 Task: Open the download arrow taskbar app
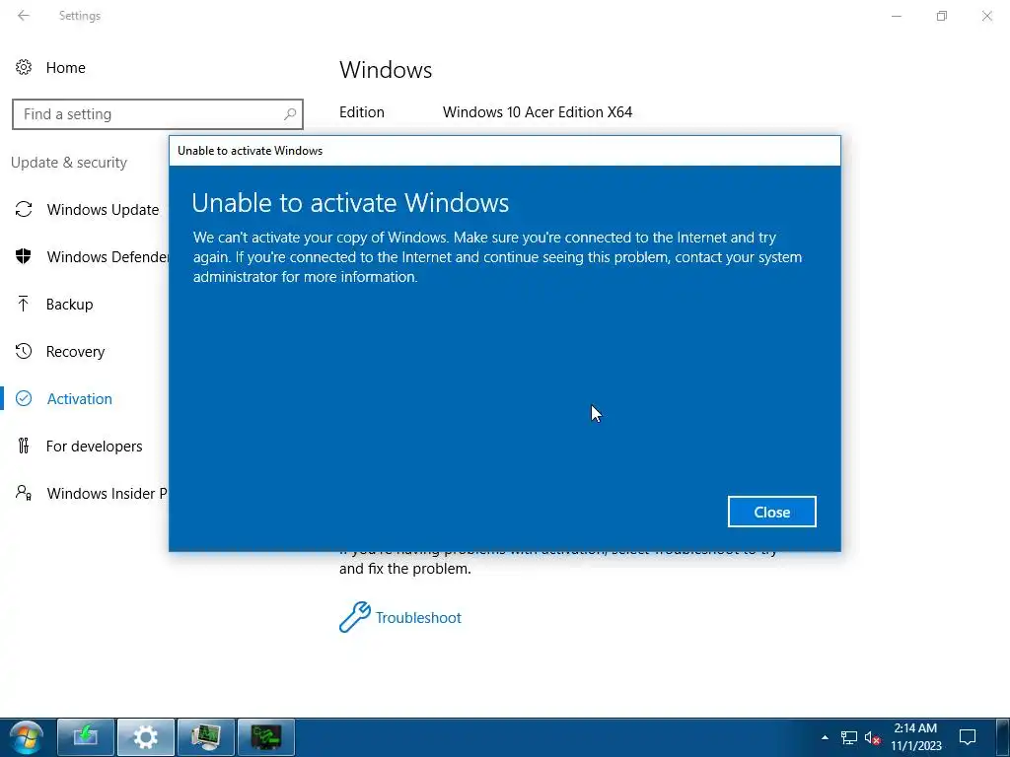pos(86,737)
